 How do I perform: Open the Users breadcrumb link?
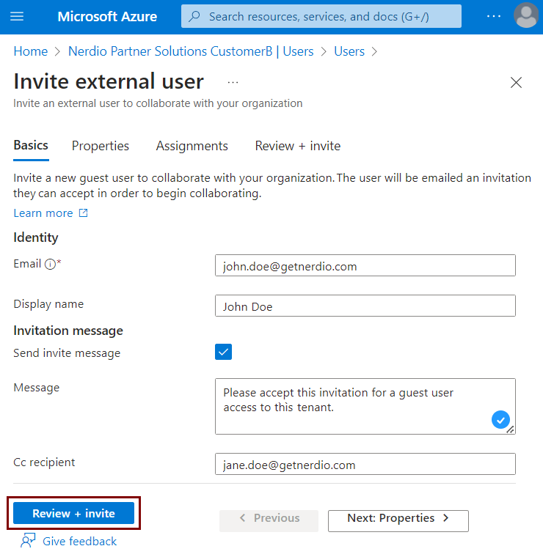tap(349, 51)
